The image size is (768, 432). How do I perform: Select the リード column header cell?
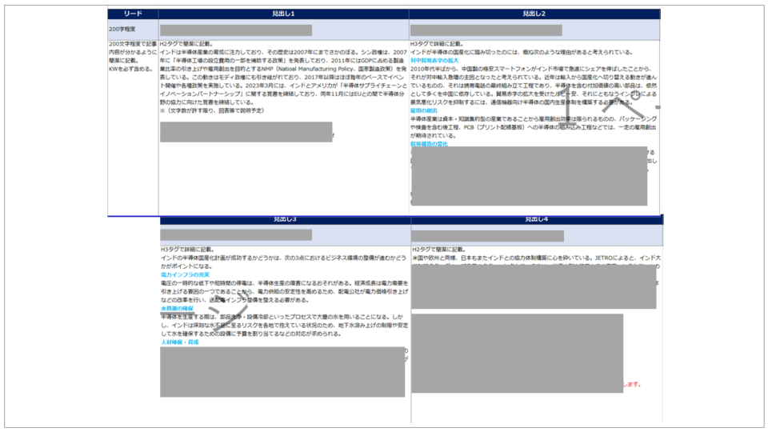[x=133, y=14]
